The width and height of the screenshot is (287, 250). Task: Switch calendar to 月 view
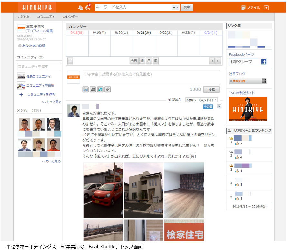pos(149,61)
